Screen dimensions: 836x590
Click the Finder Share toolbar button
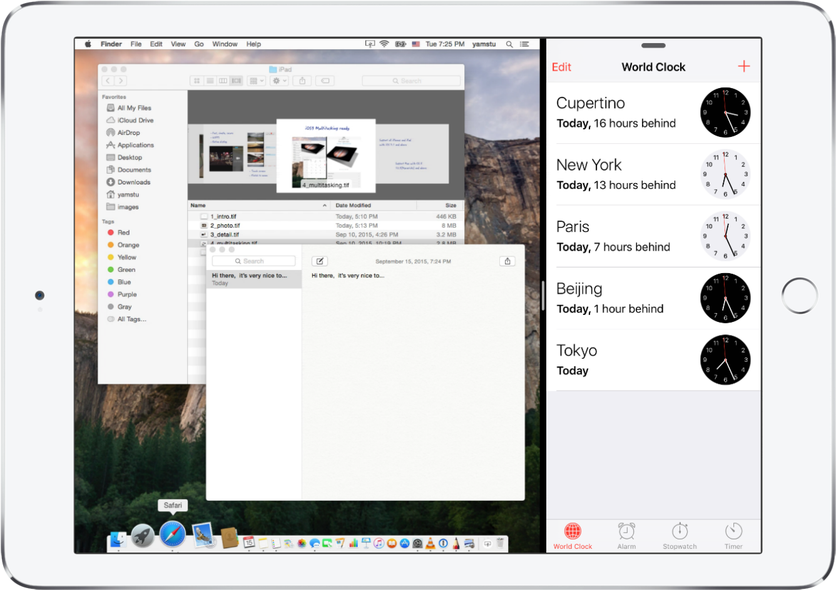(302, 81)
